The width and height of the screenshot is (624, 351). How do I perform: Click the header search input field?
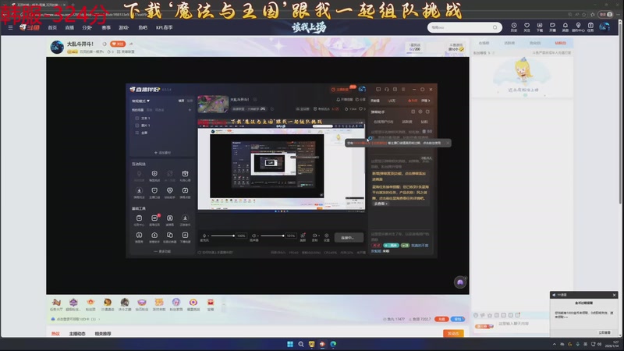tap(461, 27)
